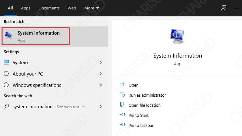The image size is (242, 136).
Task: Click the web search magnifier icon
Action: (6, 106)
